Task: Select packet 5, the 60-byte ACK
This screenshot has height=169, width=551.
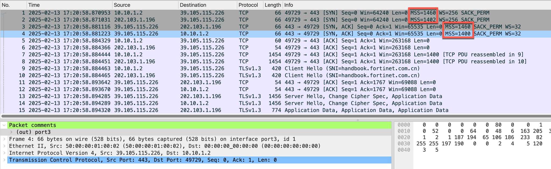Action: click(x=275, y=41)
